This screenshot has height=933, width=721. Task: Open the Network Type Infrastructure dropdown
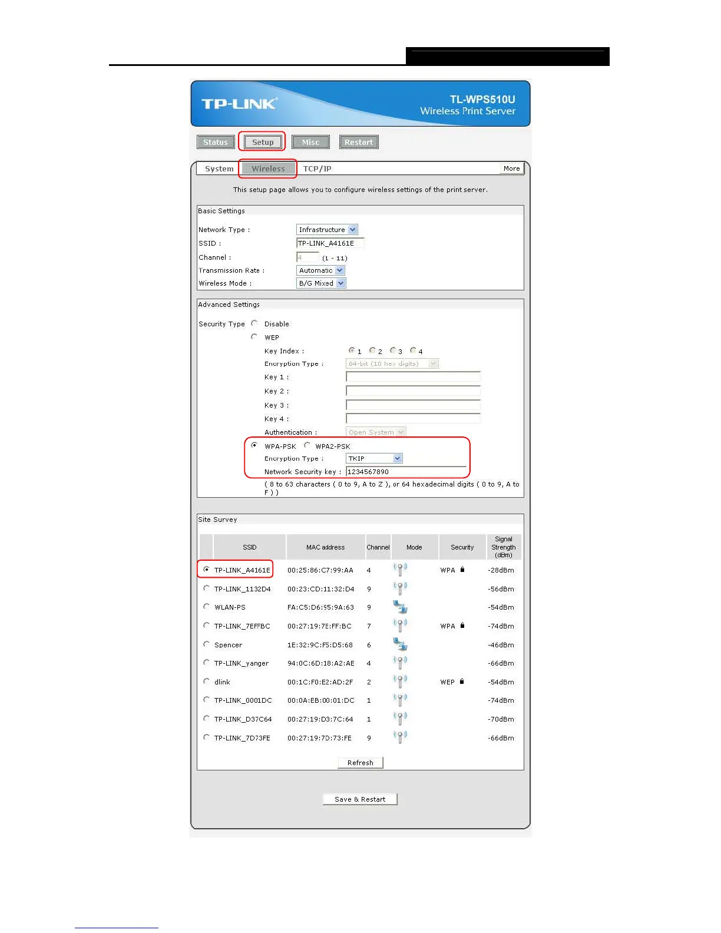click(x=327, y=230)
